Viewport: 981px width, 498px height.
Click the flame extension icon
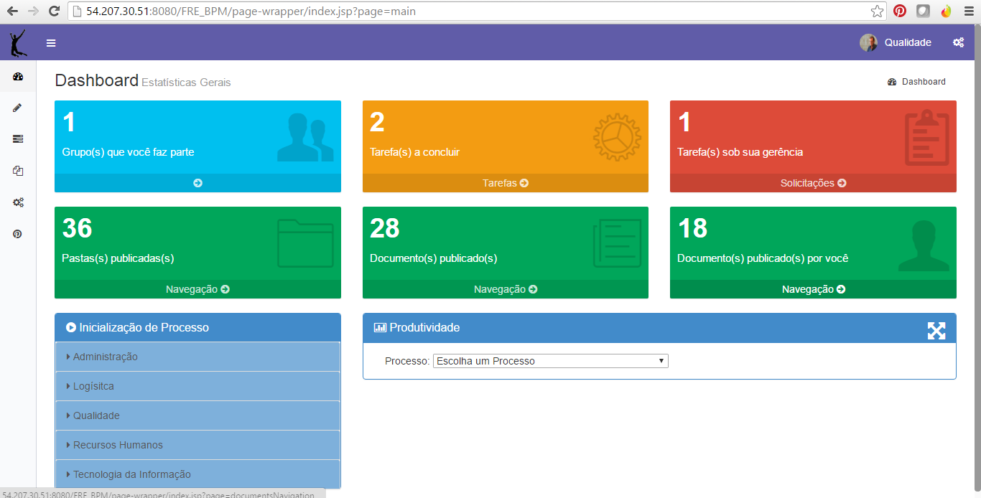coord(946,11)
